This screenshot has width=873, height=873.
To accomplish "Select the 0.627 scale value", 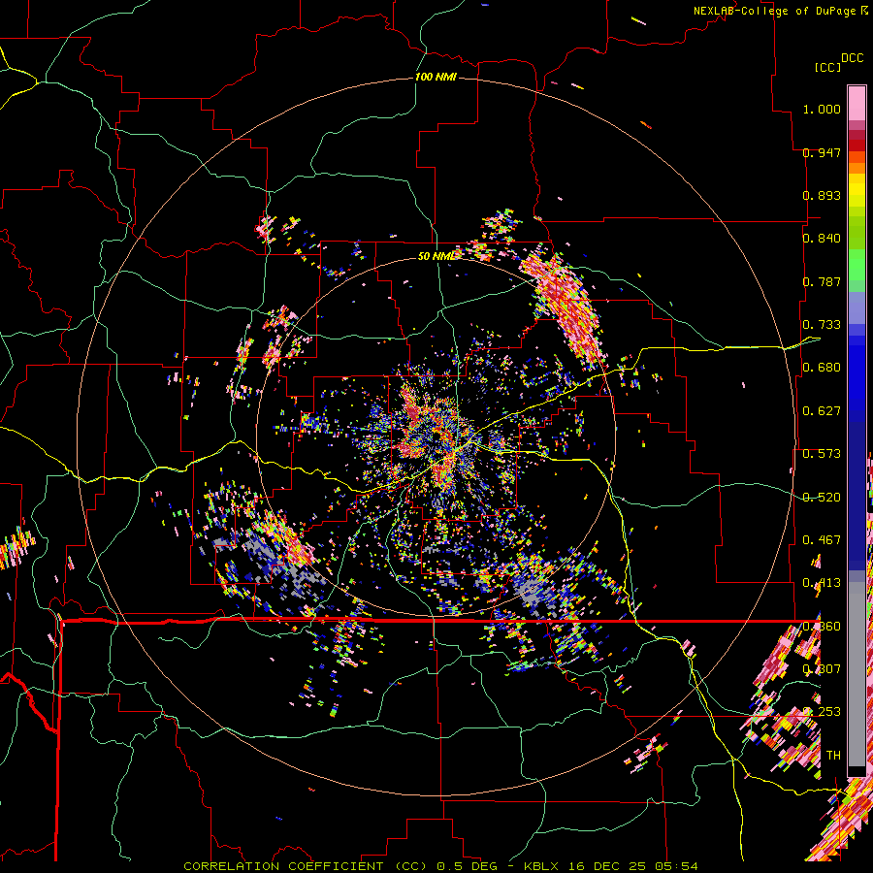I will tap(822, 411).
